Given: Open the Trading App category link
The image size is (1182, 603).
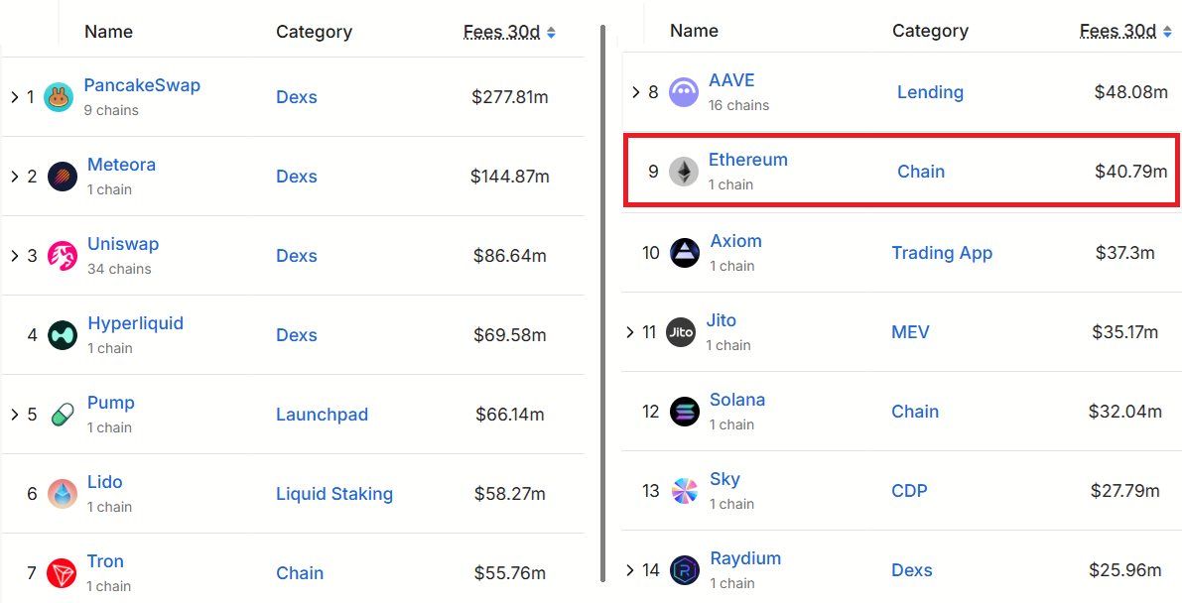Looking at the screenshot, I should pyautogui.click(x=942, y=253).
